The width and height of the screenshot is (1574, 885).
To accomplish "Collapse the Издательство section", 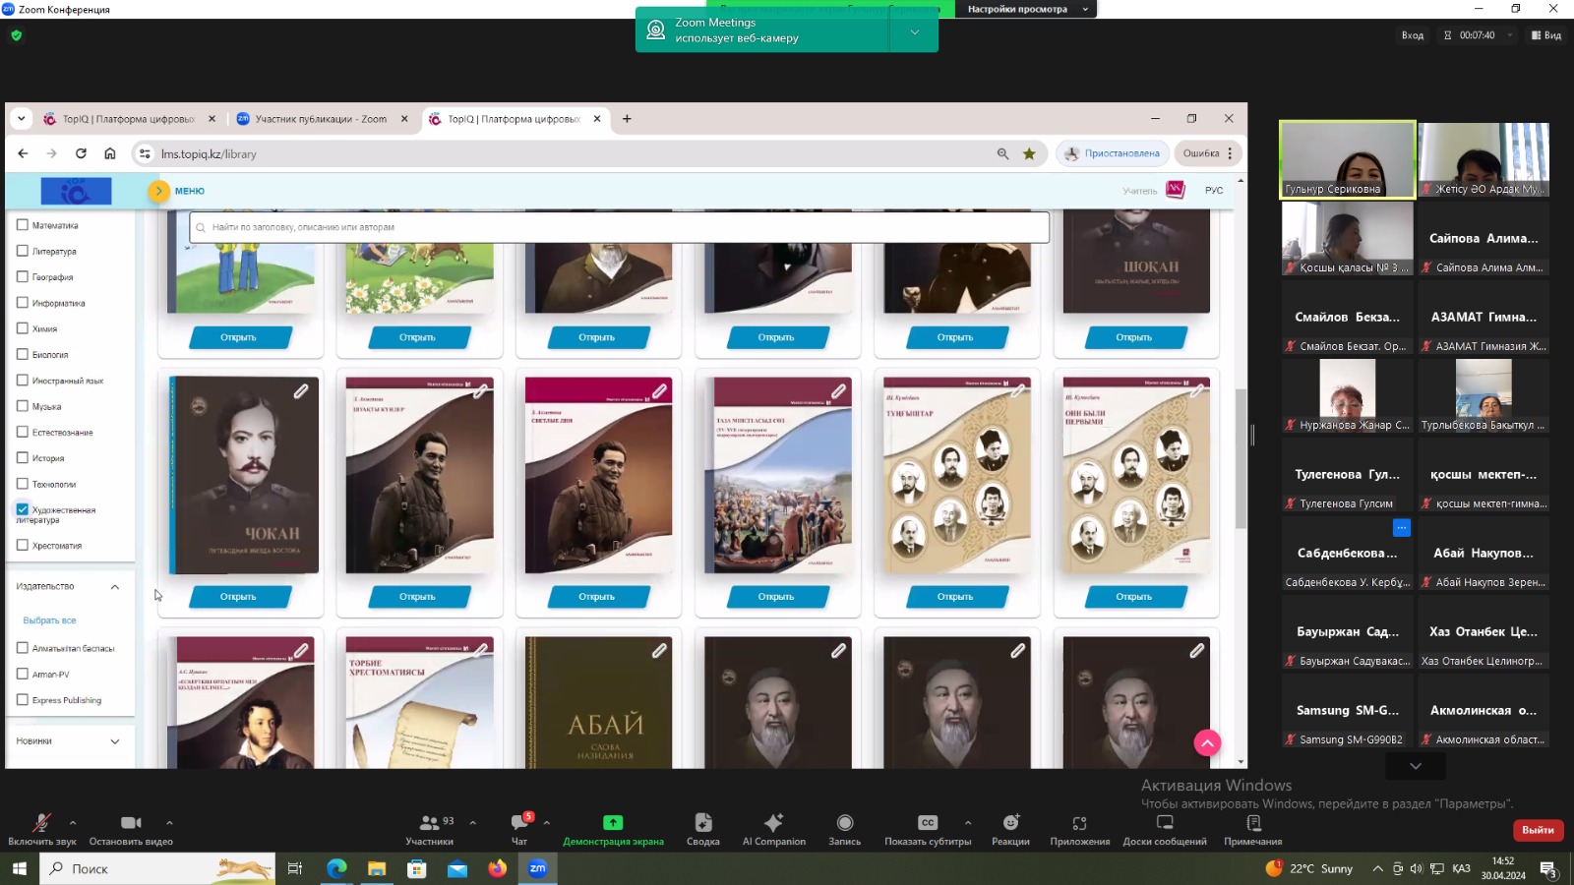I will (115, 587).
